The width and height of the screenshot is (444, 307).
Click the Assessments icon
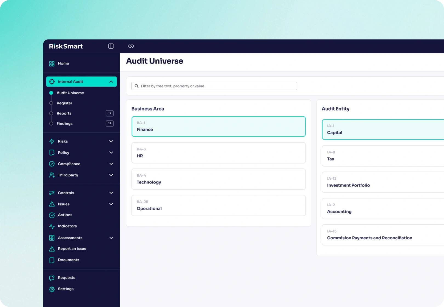52,238
